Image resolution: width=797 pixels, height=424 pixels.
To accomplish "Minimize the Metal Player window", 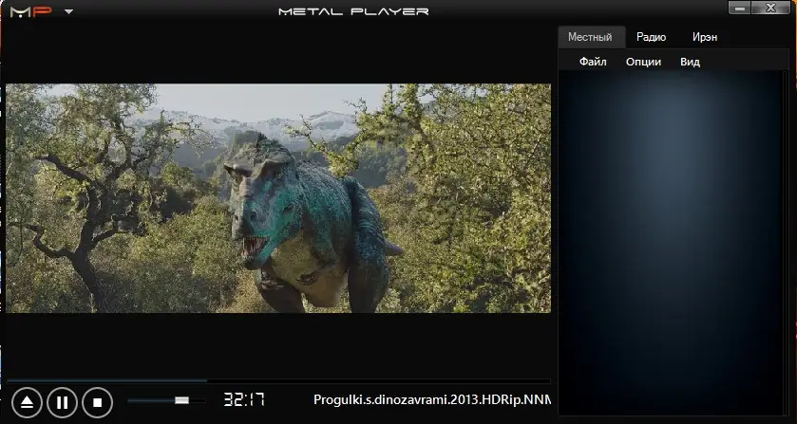I will pos(740,8).
